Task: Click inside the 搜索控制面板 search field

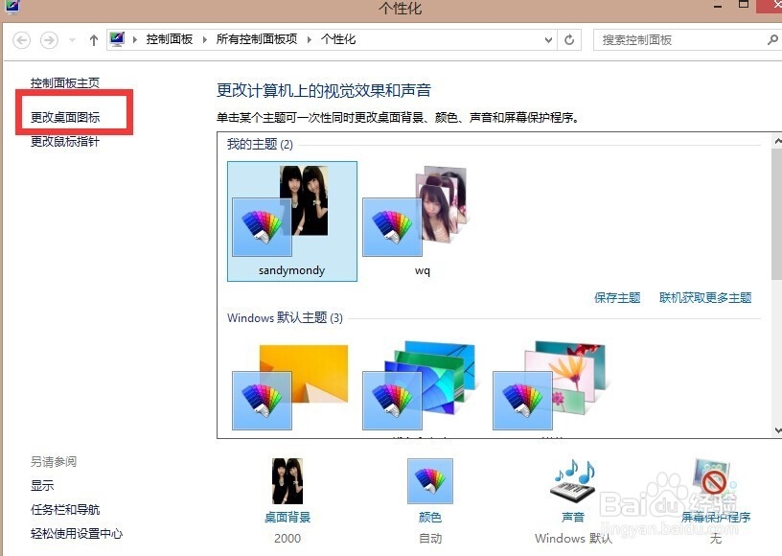Action: [x=680, y=39]
